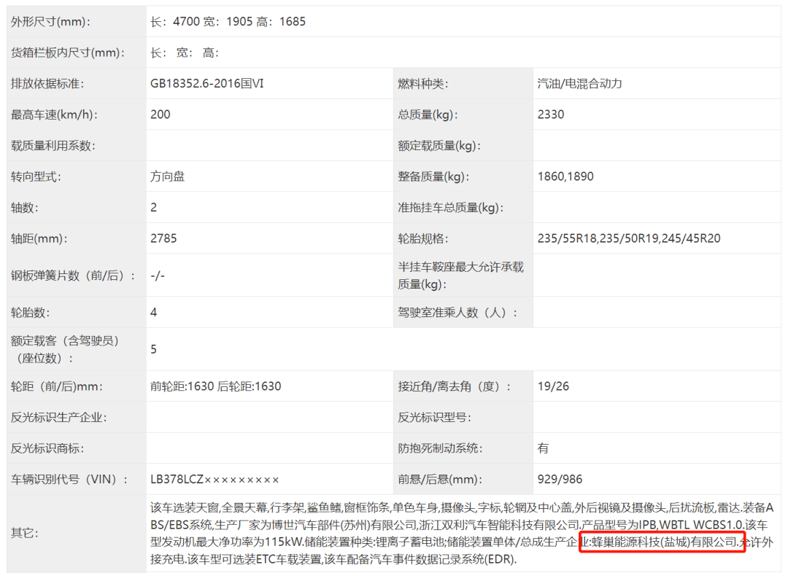Click 博世汽车部件(苏州)有限公司 in remarks

[x=344, y=525]
